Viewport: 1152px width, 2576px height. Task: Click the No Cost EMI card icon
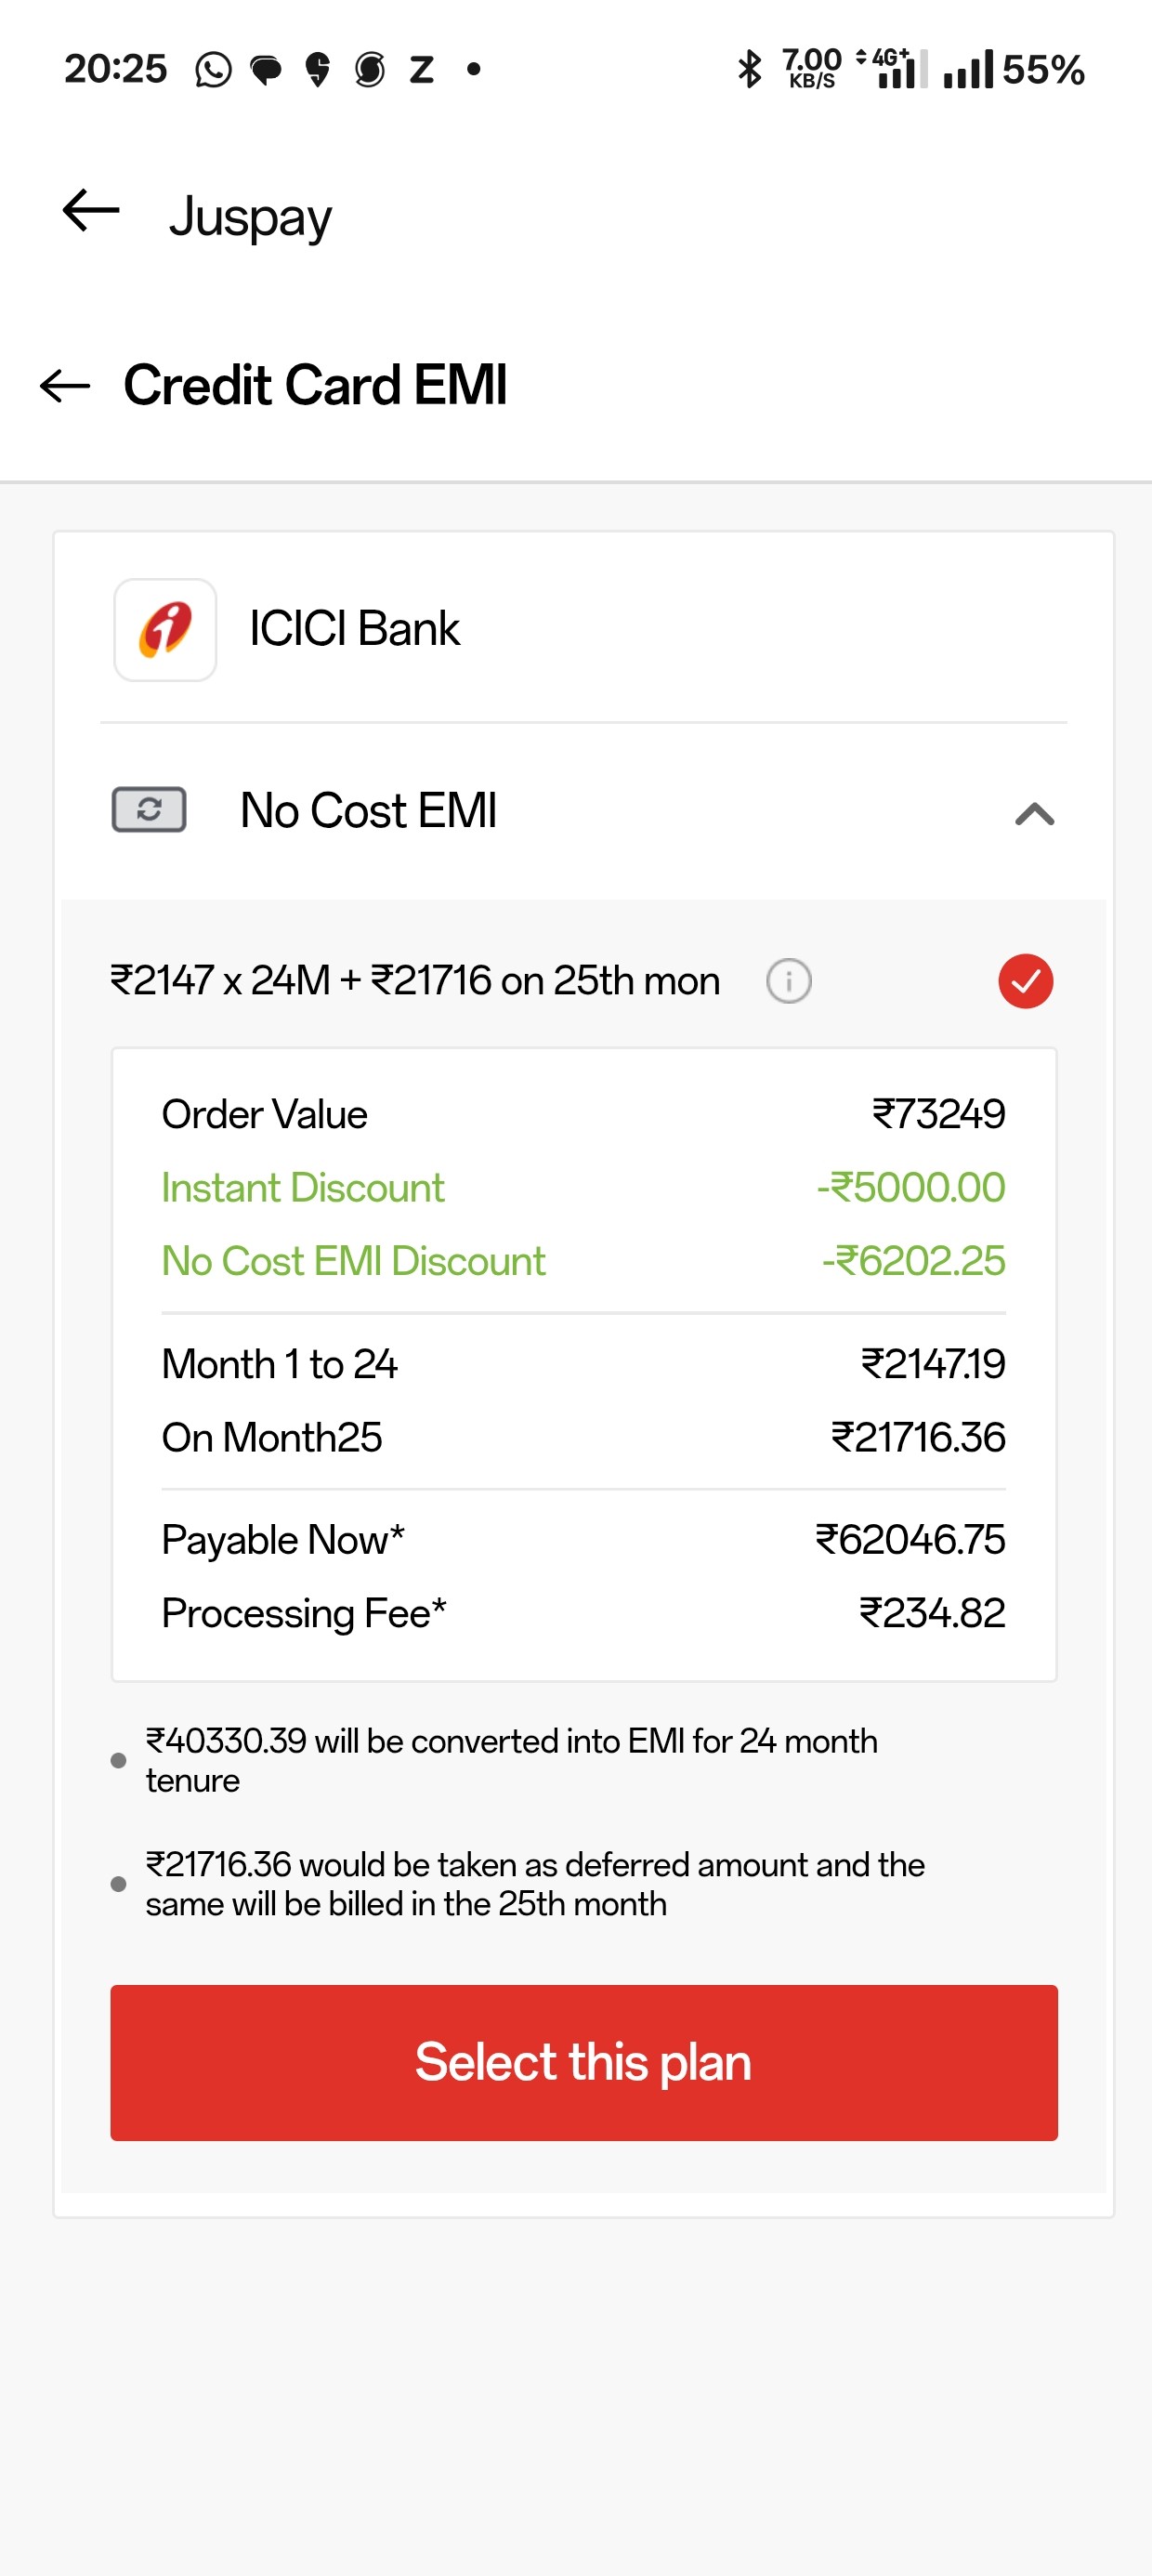[x=148, y=812]
